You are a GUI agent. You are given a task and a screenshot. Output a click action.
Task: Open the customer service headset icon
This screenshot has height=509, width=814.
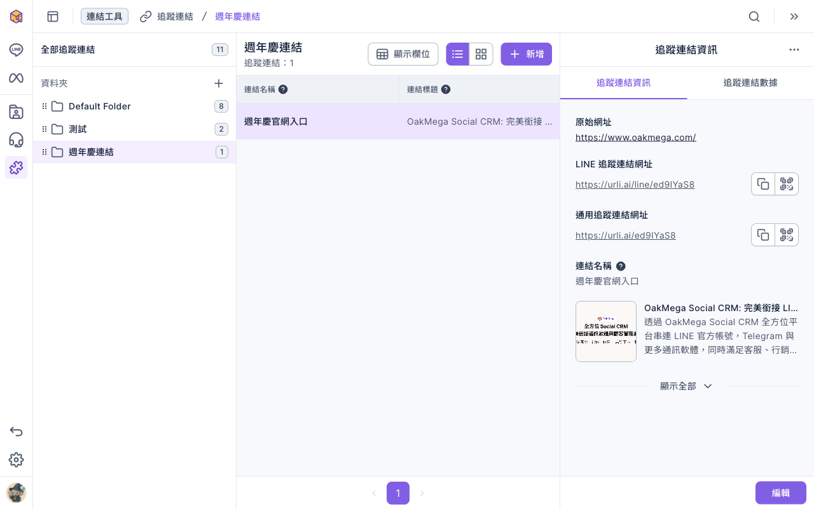pyautogui.click(x=17, y=140)
